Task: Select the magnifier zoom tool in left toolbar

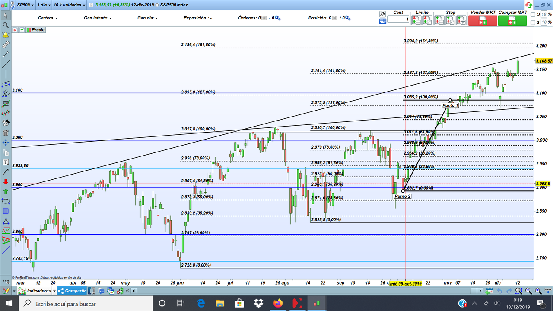Action: pos(6,25)
